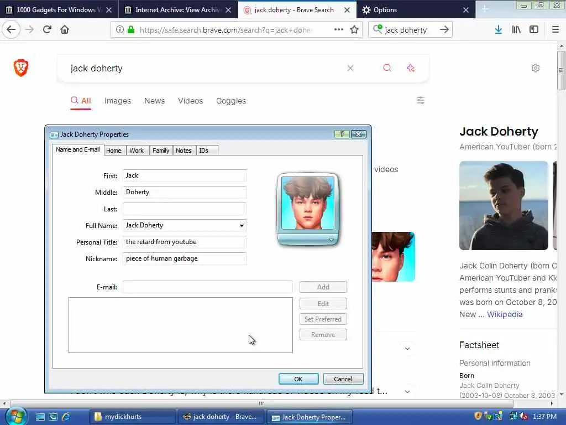Show site information icon in address bar

tap(120, 30)
